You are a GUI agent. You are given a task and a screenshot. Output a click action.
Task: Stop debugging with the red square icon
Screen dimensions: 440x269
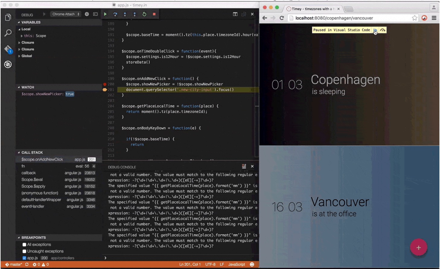point(154,14)
